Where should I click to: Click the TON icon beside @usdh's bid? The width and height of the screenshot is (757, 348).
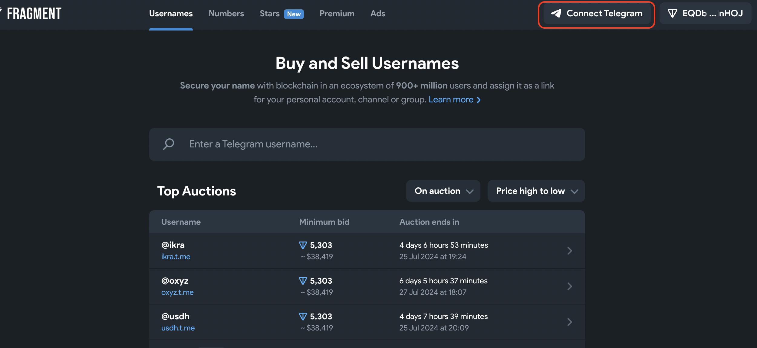(x=303, y=316)
